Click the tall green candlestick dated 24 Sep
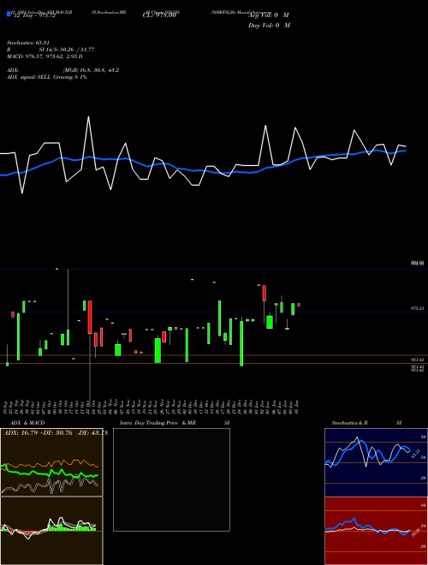This screenshot has width=428, height=565. click(x=18, y=336)
